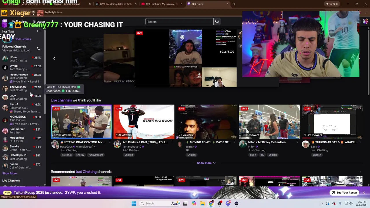
Task: Open File Explorer from the taskbar
Action: click(x=202, y=203)
